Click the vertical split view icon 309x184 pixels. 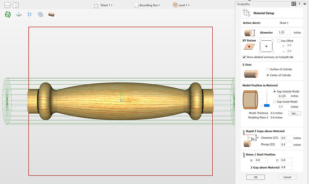[x=16, y=5]
